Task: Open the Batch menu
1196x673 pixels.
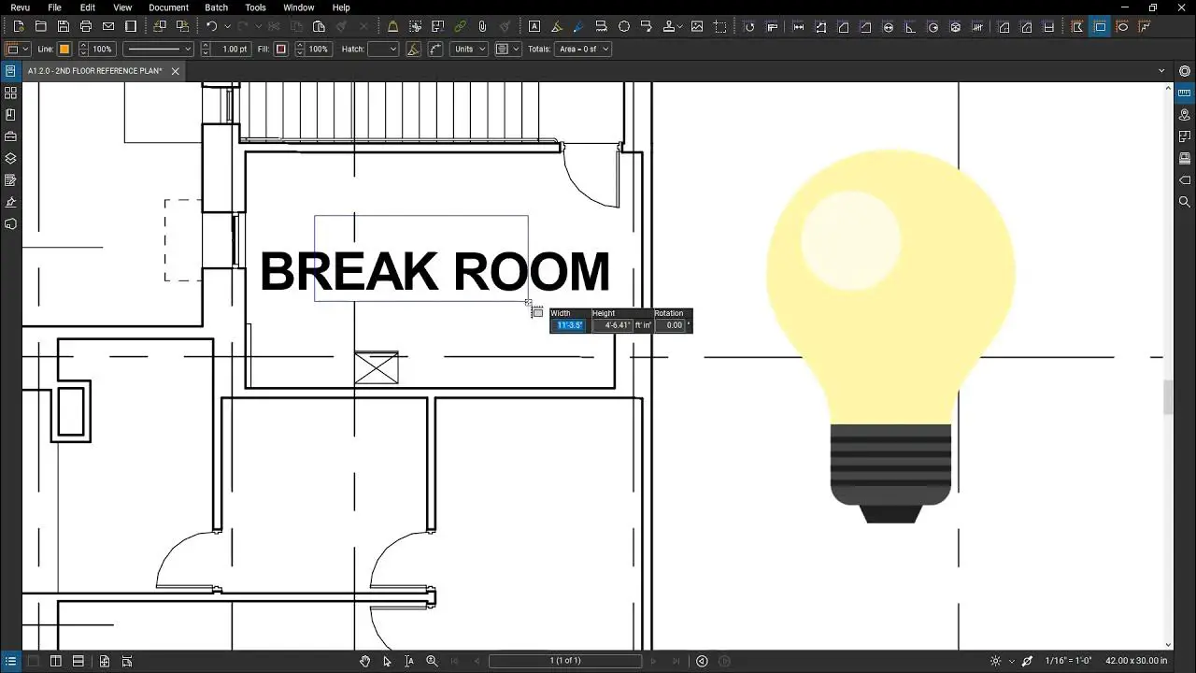Action: pyautogui.click(x=217, y=7)
